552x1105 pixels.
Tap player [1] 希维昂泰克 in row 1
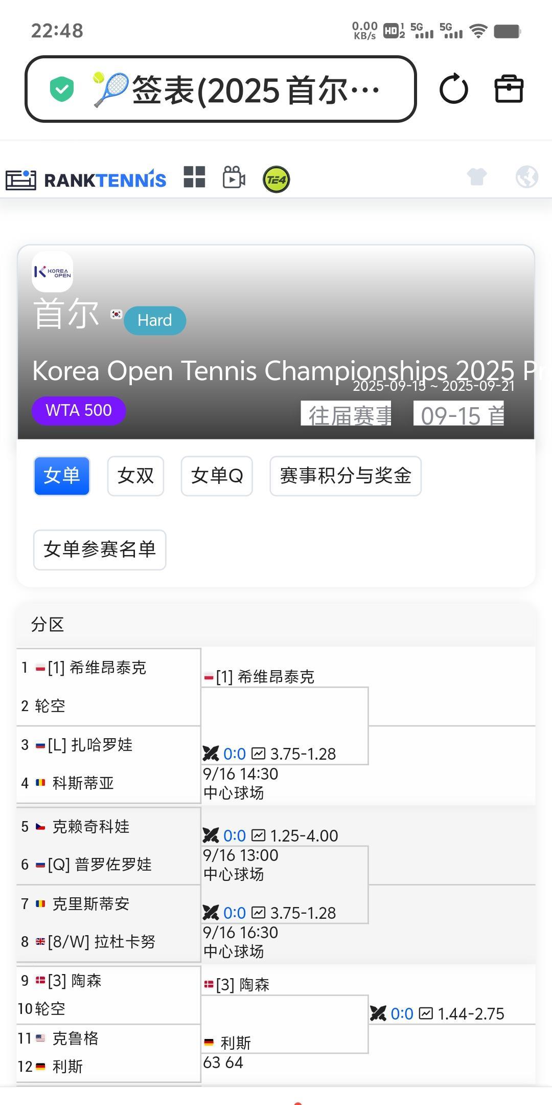97,668
